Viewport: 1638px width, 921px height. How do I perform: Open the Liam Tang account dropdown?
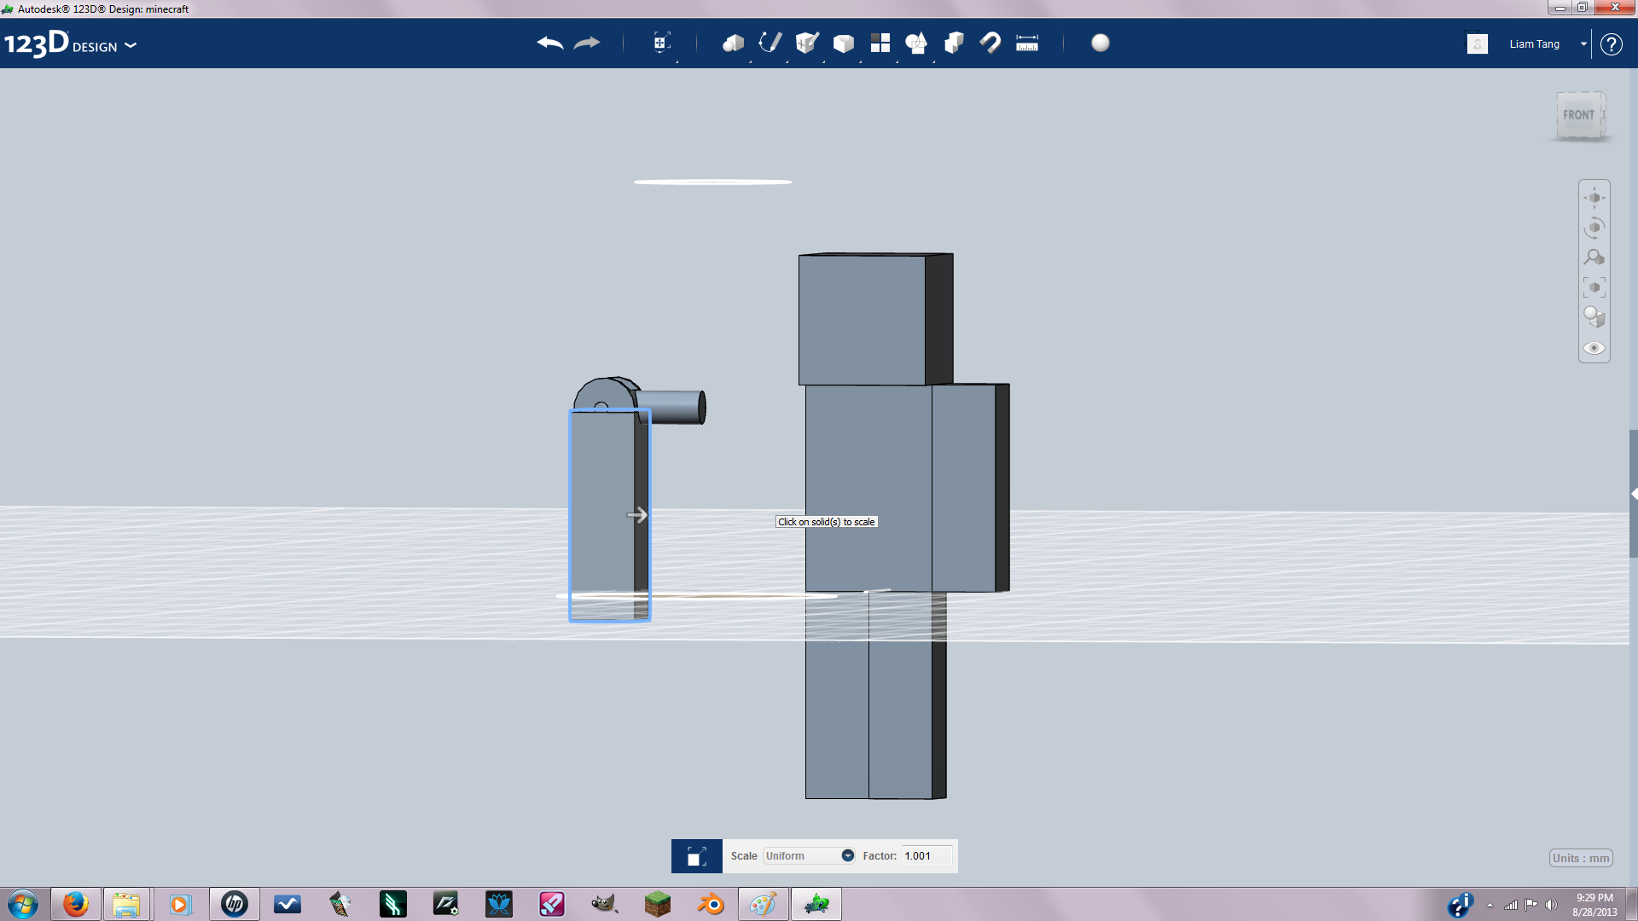pyautogui.click(x=1583, y=43)
